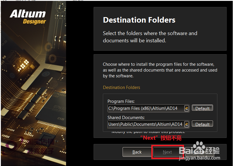This screenshot has height=166, width=233.
Task: Click the red Next annotation text
Action: (161, 138)
